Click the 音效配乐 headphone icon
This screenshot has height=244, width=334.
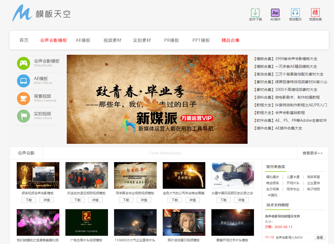295,12
